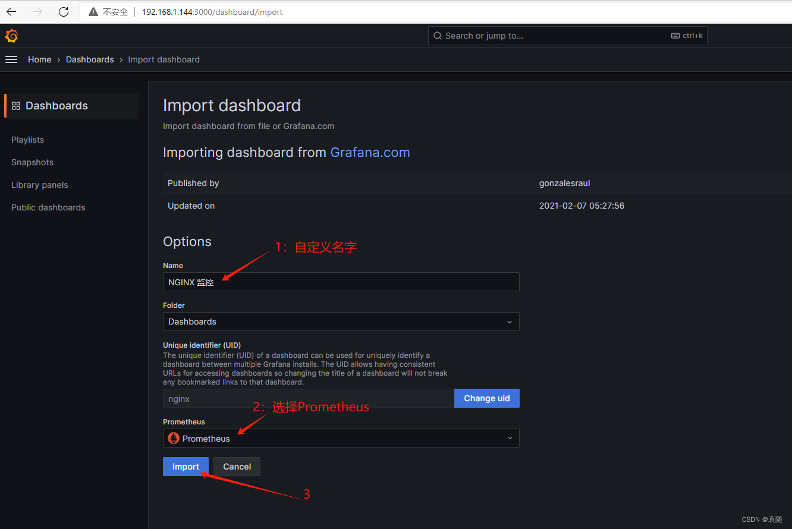792x529 pixels.
Task: Click the search magnifier icon
Action: [x=438, y=36]
